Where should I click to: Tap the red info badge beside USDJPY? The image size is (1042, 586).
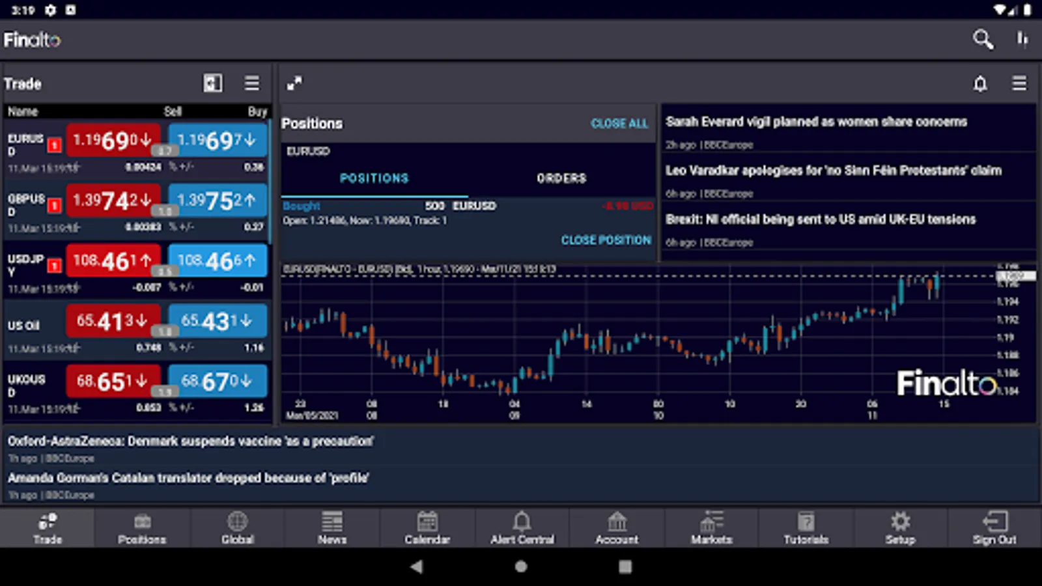(x=55, y=266)
